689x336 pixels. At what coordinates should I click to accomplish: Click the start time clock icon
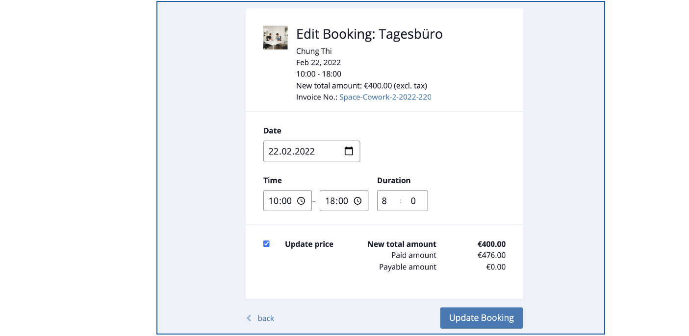click(x=301, y=201)
